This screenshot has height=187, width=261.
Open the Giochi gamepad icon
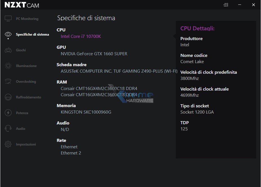pyautogui.click(x=8, y=50)
